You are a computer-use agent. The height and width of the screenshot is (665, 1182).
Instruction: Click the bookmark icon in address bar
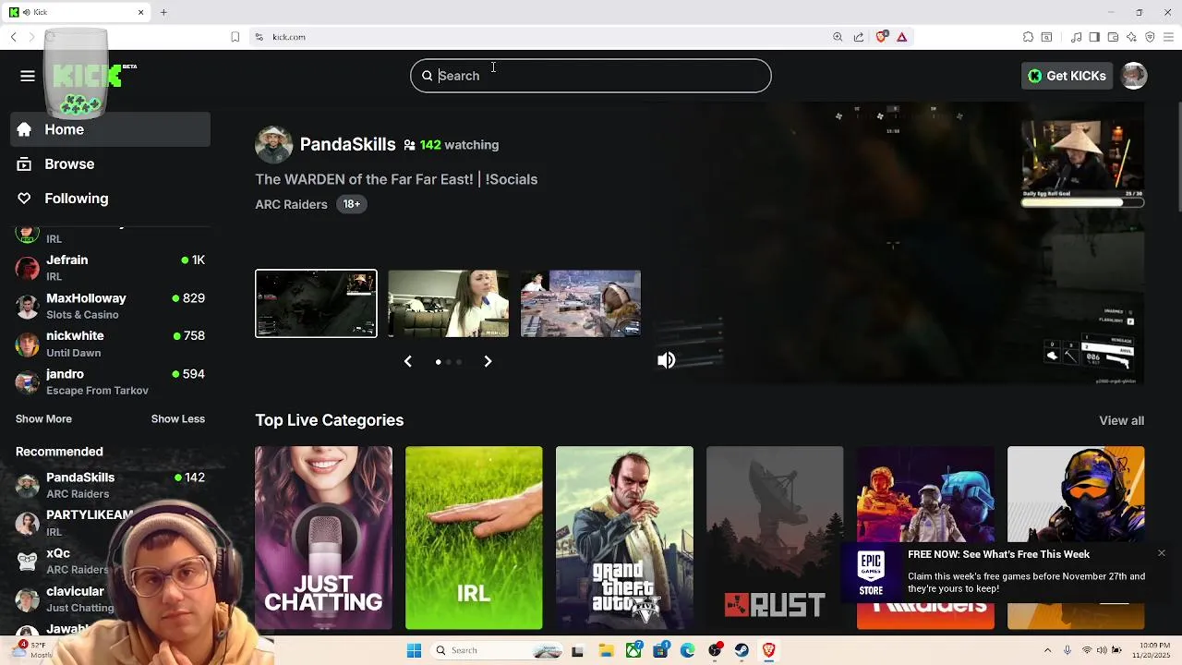coord(235,37)
